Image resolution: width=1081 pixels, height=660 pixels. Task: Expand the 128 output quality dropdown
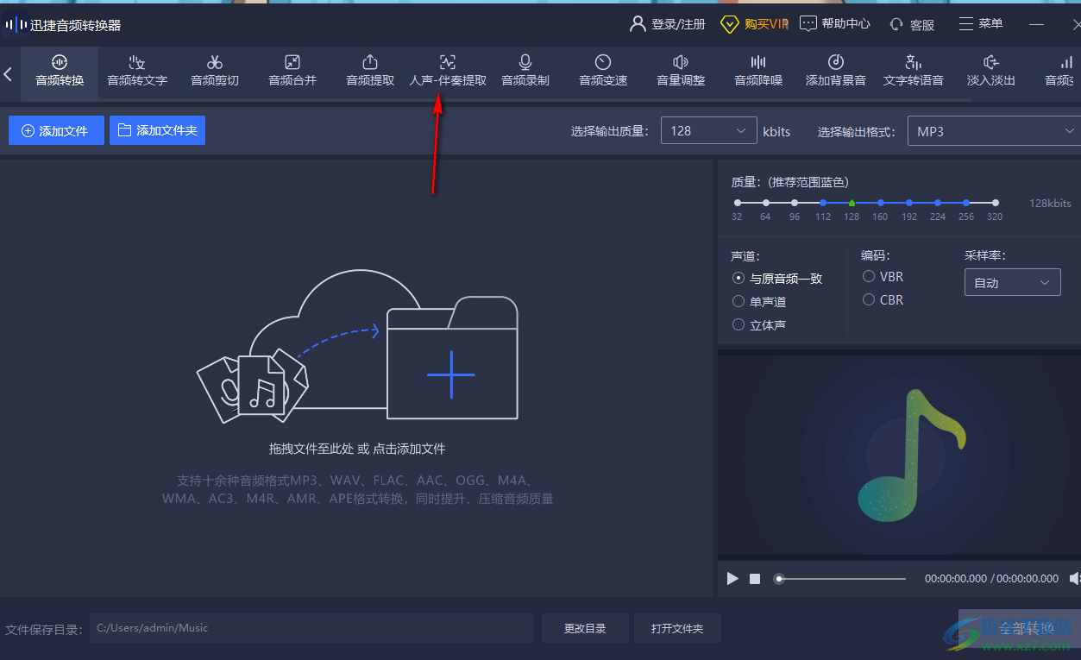pos(708,131)
